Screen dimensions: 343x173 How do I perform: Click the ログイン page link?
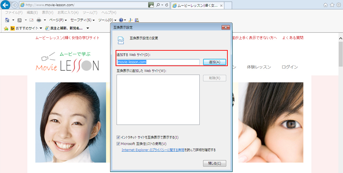click(289, 67)
